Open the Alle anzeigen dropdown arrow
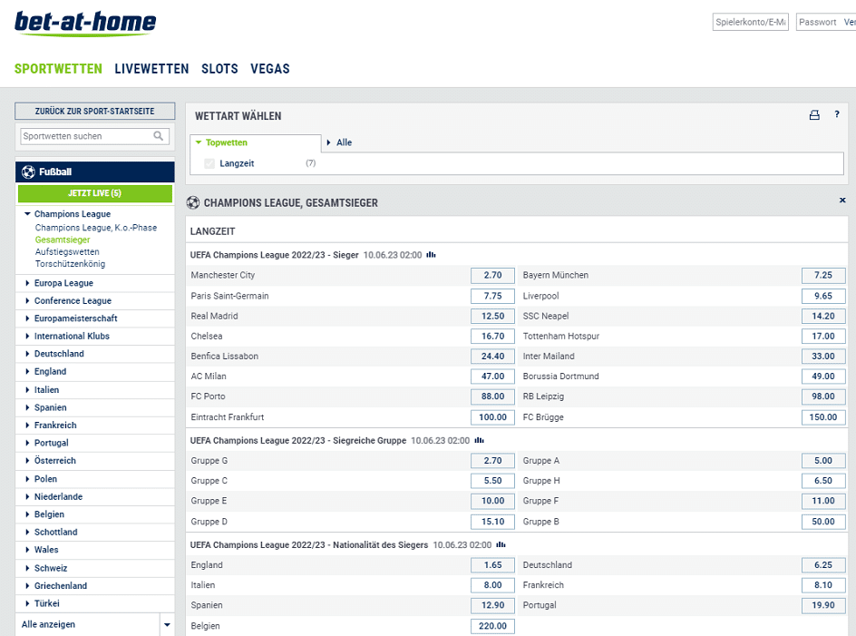856x636 pixels. (x=167, y=624)
